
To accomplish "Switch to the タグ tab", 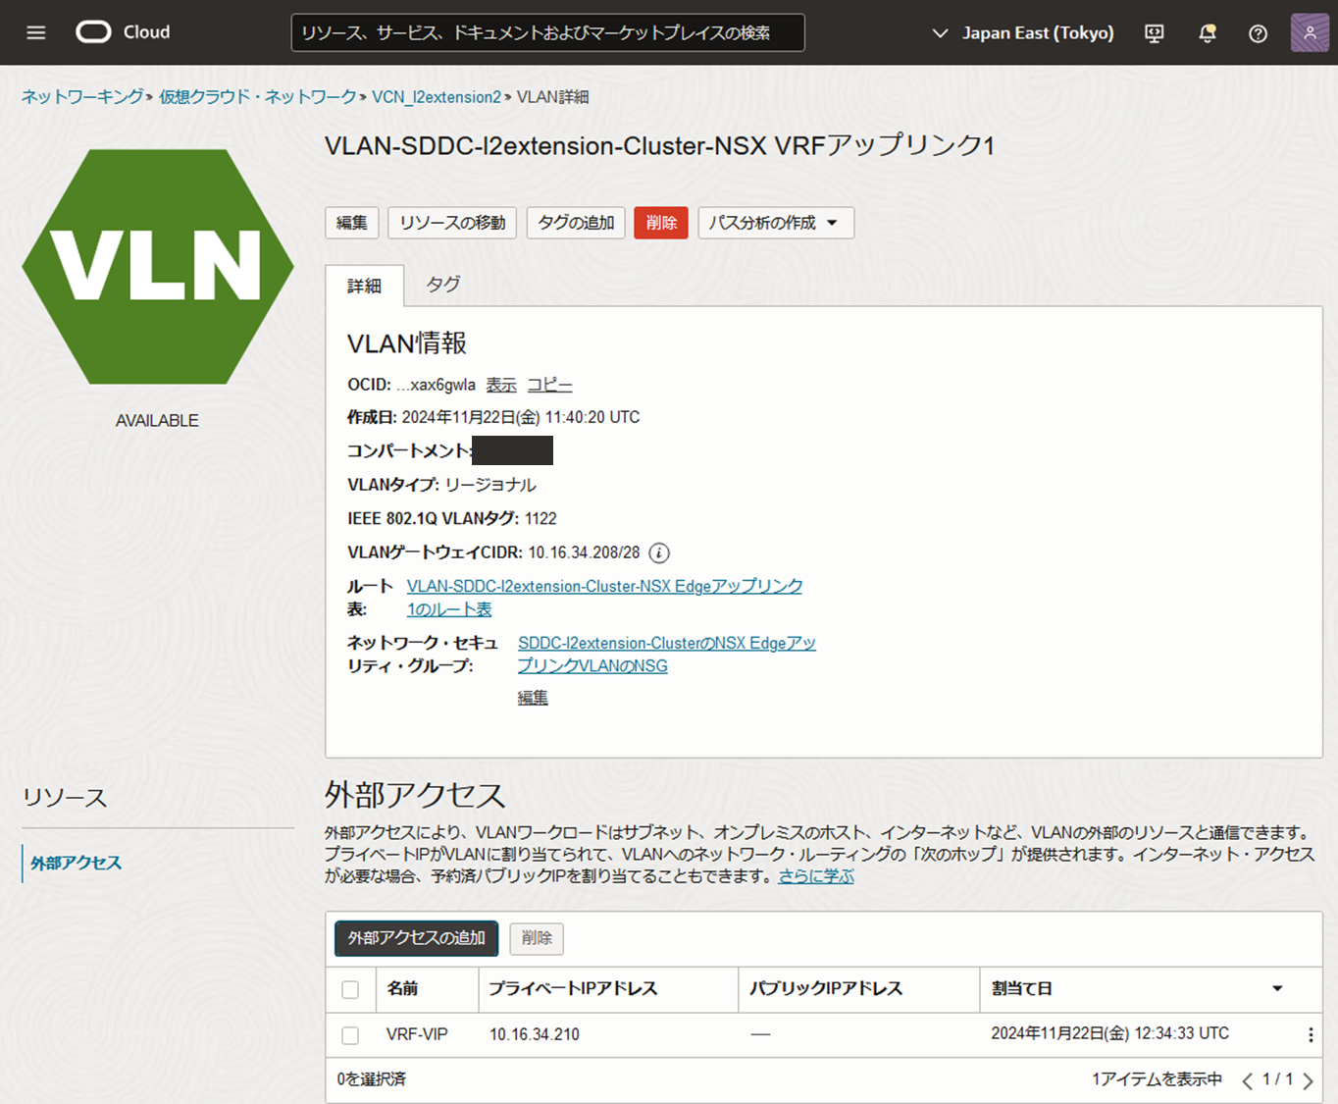I will tap(443, 285).
